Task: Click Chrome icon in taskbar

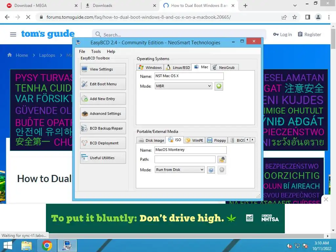Action: pyautogui.click(x=47, y=245)
